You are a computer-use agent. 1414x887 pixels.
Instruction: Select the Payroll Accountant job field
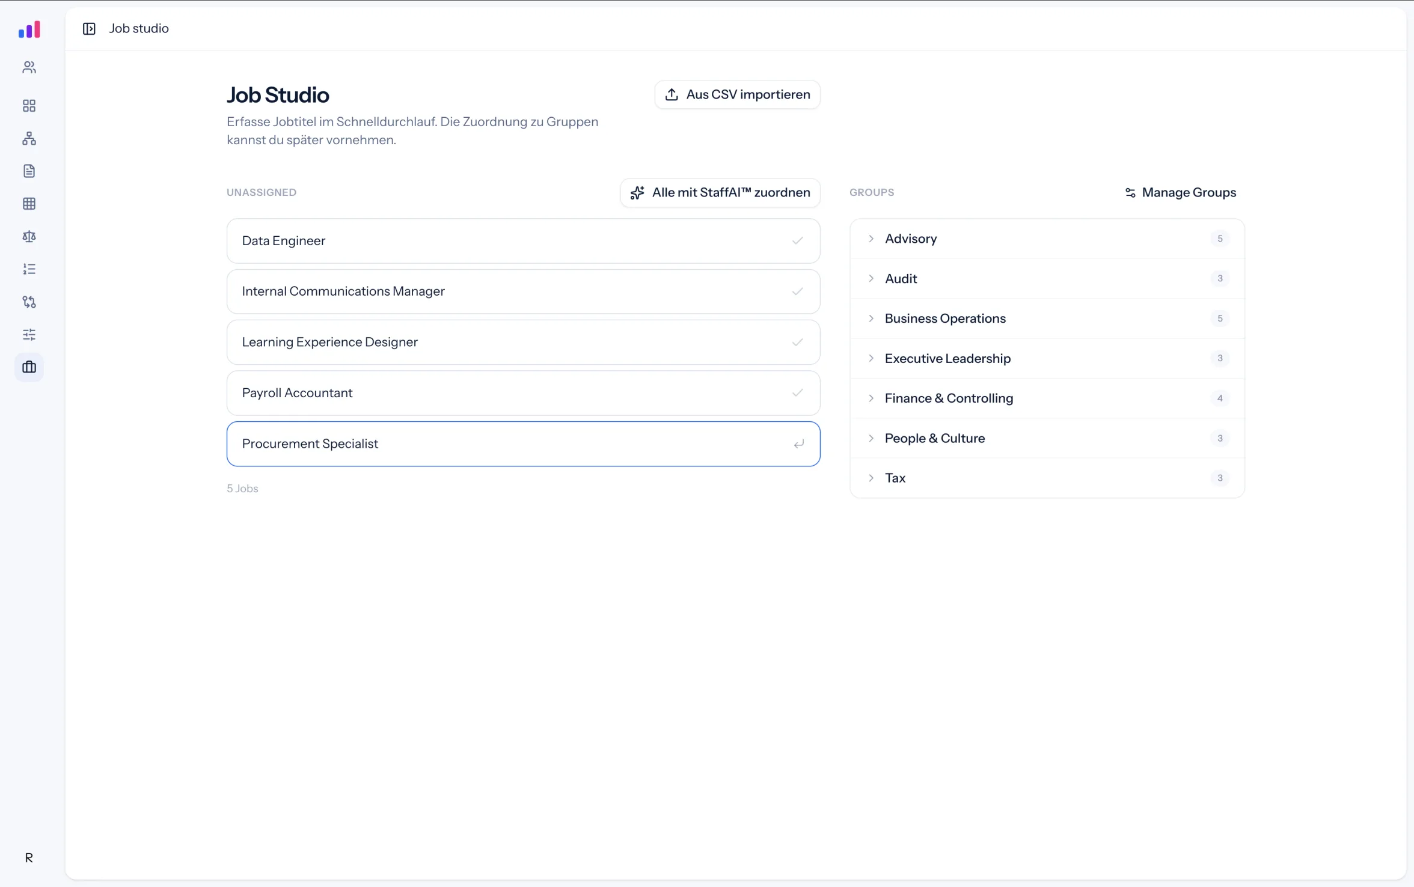523,393
